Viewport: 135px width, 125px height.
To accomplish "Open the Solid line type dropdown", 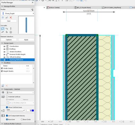I will 16,111.
